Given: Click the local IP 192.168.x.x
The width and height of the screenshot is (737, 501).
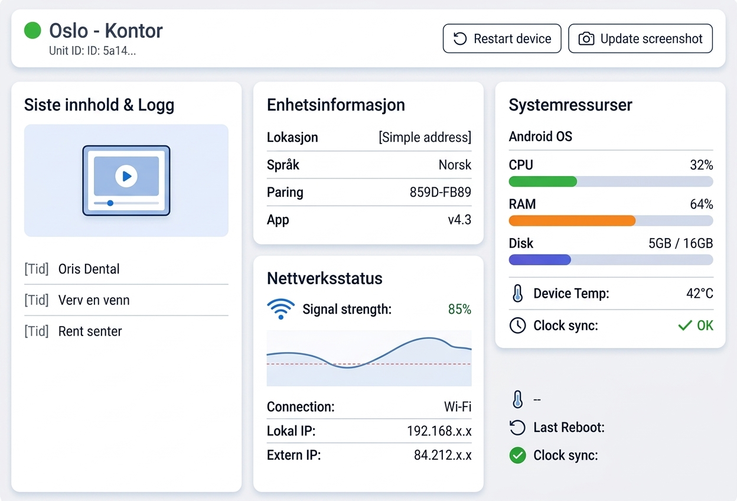Looking at the screenshot, I should tap(439, 431).
